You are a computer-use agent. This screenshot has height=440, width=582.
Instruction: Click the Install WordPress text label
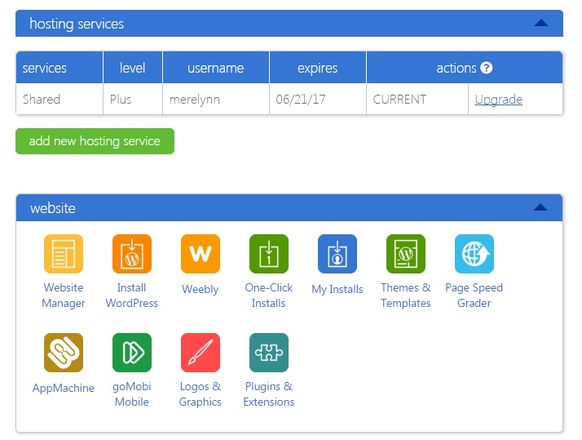pos(132,296)
